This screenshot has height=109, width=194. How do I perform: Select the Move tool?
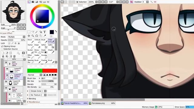click(29, 36)
